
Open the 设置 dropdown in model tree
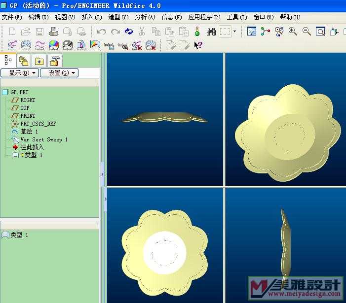[x=59, y=73]
